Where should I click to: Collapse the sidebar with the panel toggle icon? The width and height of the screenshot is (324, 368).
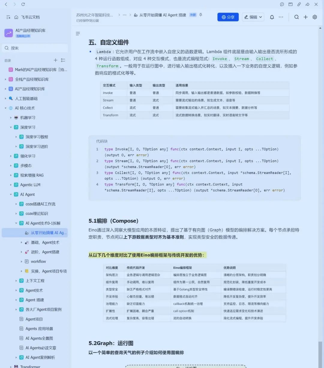coord(8,17)
